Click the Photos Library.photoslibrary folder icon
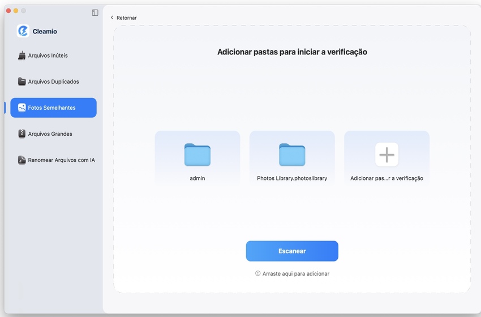 coord(292,155)
